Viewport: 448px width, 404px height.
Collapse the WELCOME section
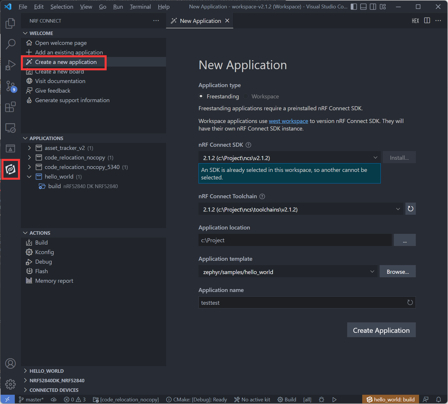(93, 33)
